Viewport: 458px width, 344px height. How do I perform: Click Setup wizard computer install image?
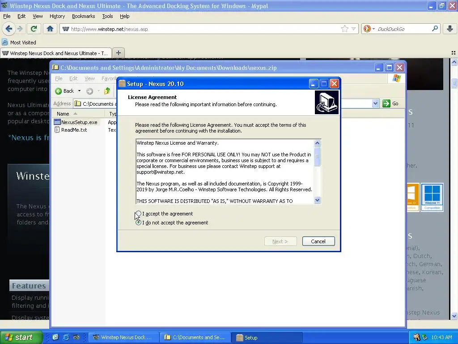pyautogui.click(x=327, y=102)
